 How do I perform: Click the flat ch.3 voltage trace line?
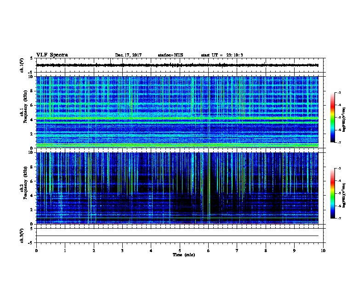(177, 236)
